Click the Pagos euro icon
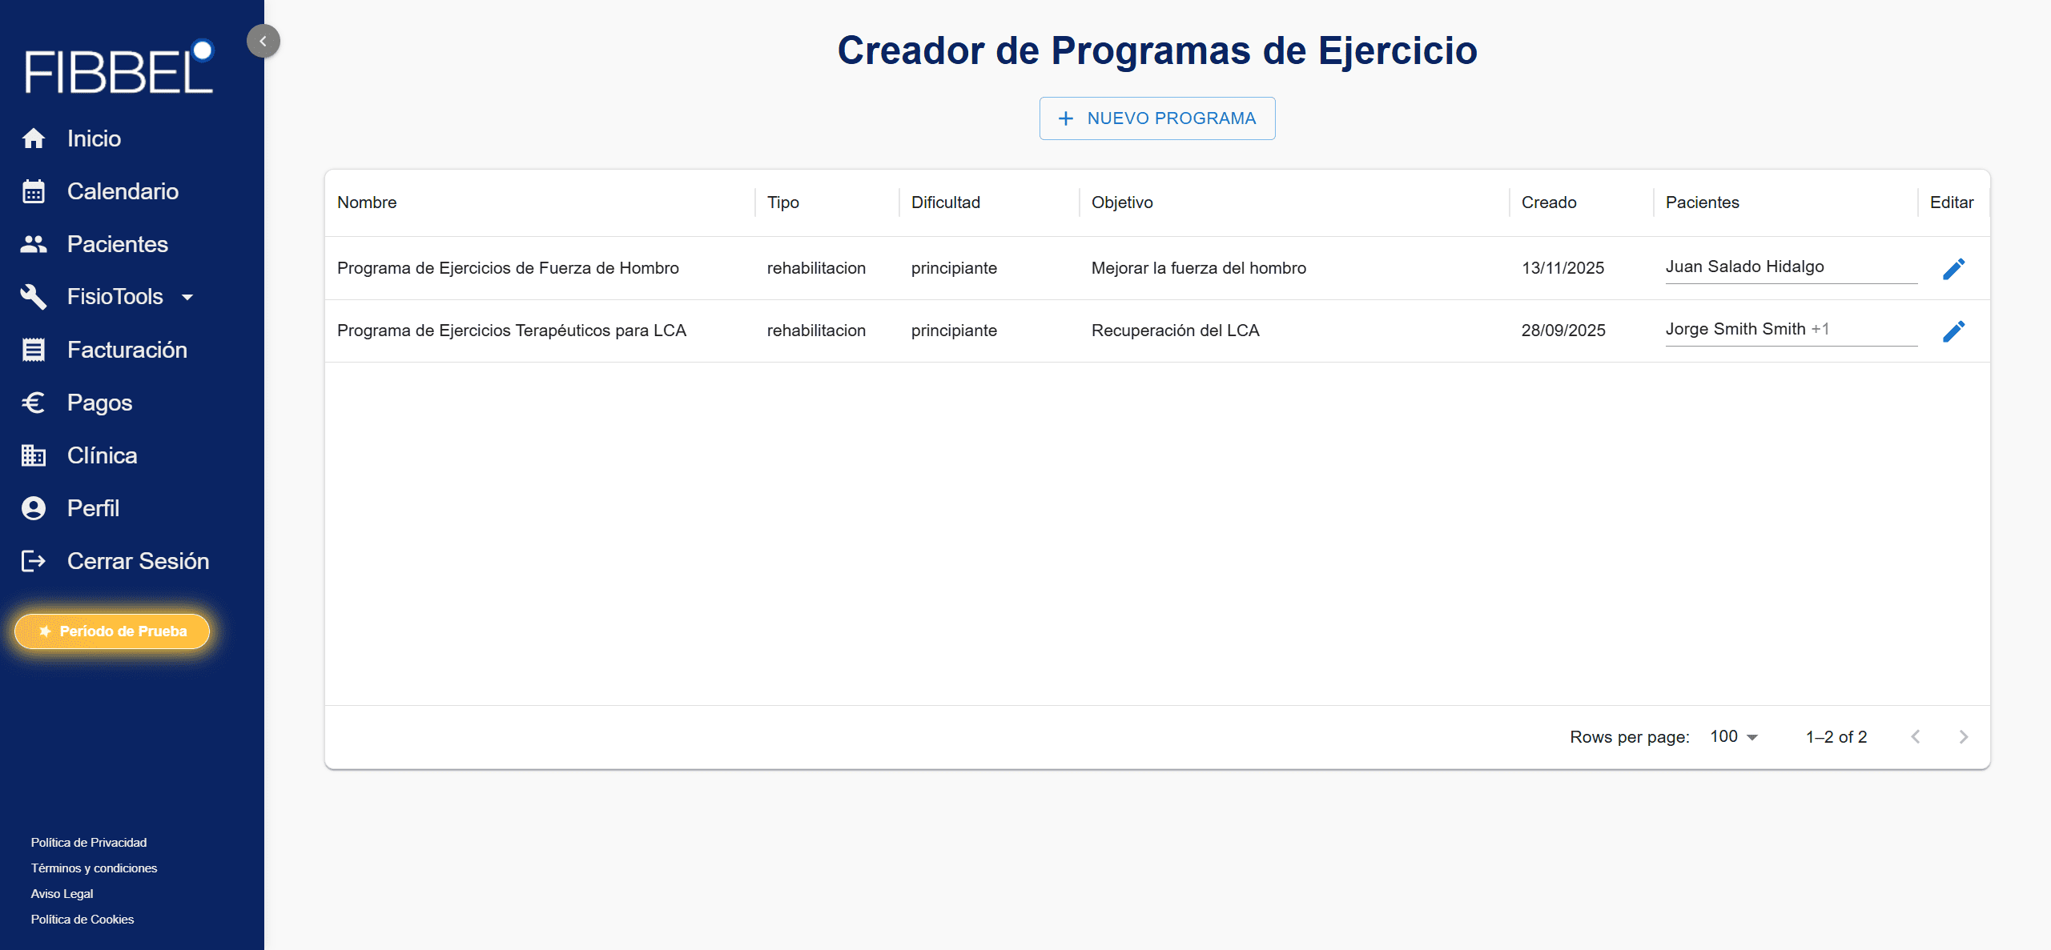 click(34, 403)
